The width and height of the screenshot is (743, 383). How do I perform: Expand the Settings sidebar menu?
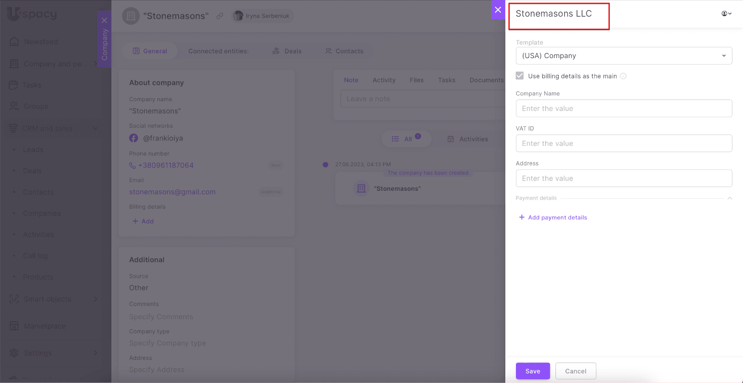(38, 353)
